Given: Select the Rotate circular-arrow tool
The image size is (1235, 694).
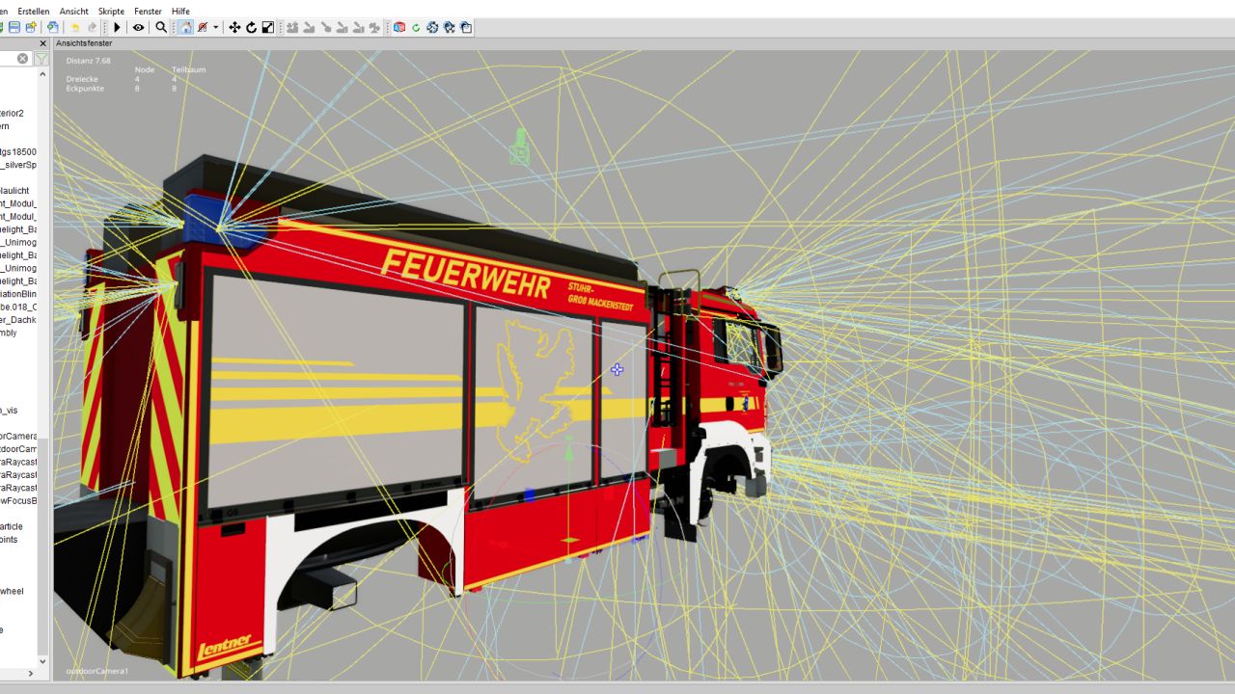Looking at the screenshot, I should [251, 28].
